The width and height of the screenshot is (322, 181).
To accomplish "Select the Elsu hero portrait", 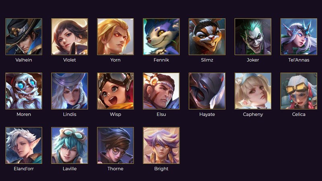I will [161, 91].
